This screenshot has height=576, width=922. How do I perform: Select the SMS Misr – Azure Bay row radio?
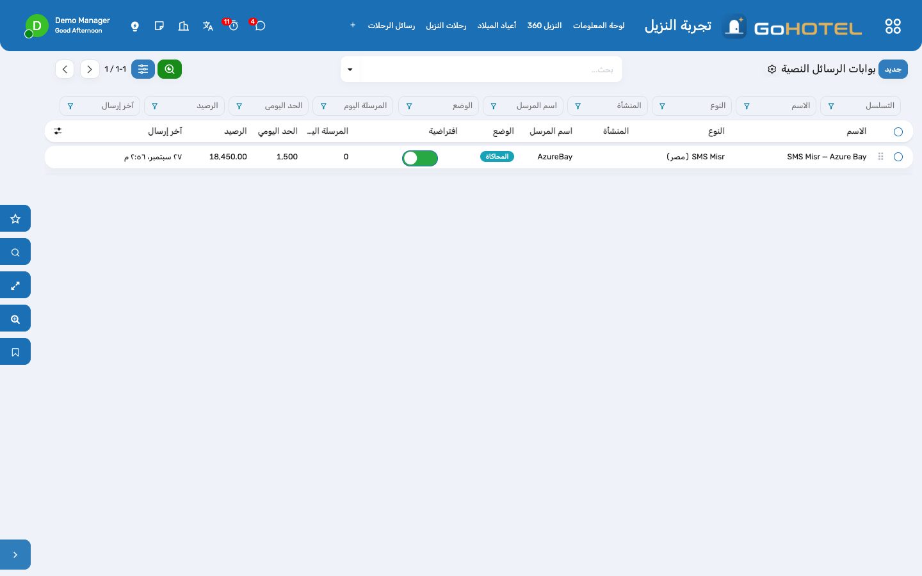click(x=898, y=157)
